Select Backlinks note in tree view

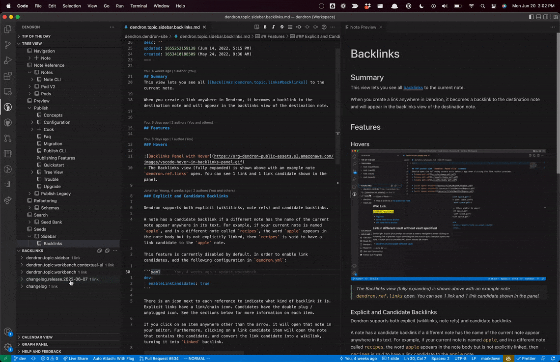tap(53, 244)
